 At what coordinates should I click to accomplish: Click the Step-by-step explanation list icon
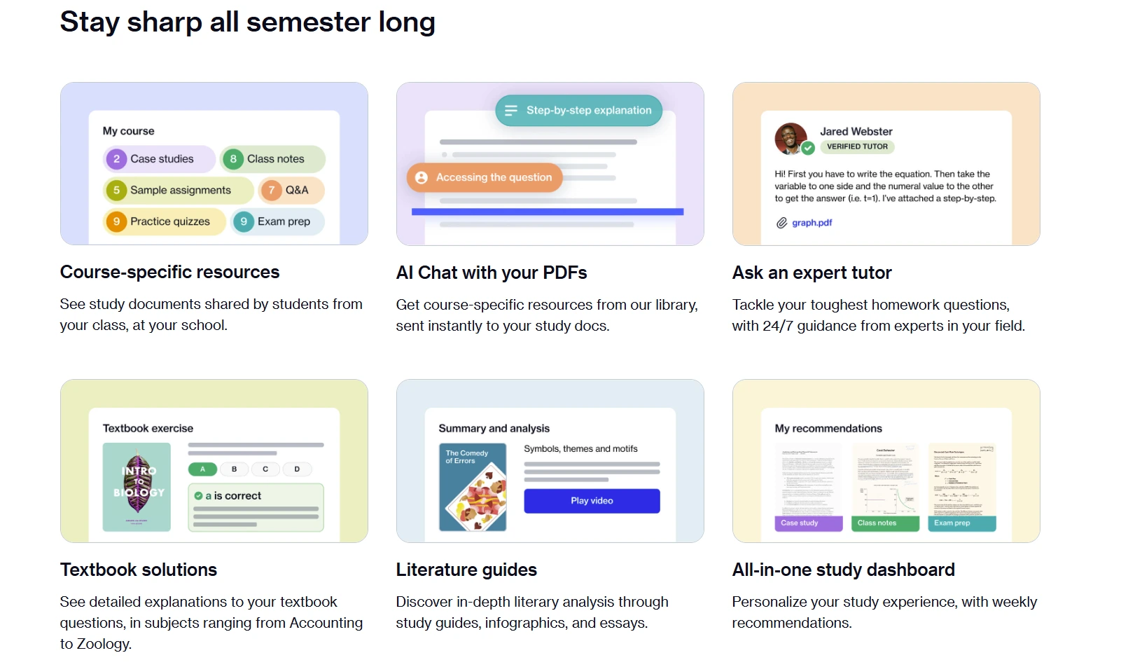[x=511, y=111]
